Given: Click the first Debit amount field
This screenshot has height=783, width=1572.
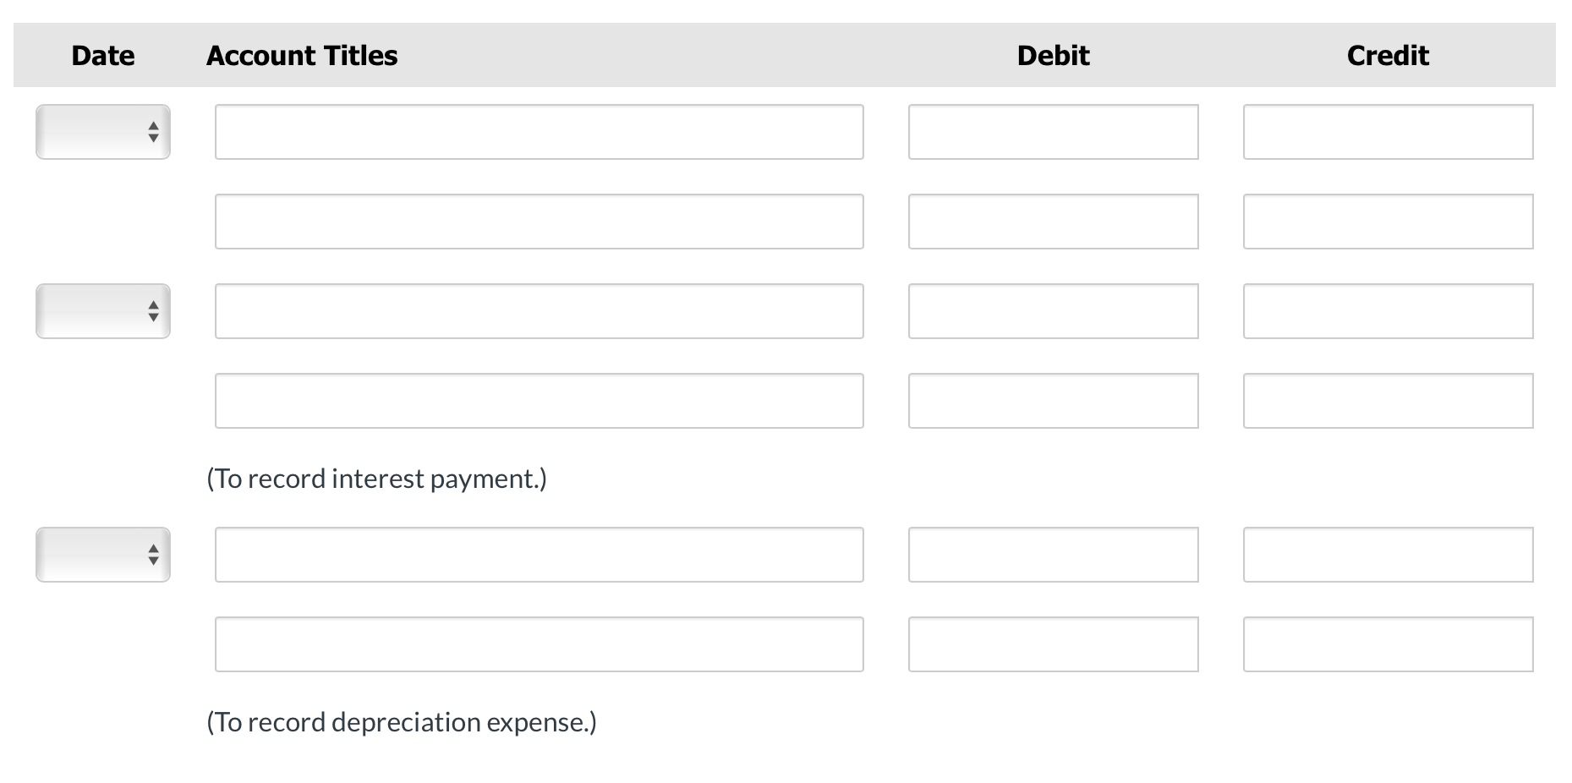Looking at the screenshot, I should [x=1053, y=131].
